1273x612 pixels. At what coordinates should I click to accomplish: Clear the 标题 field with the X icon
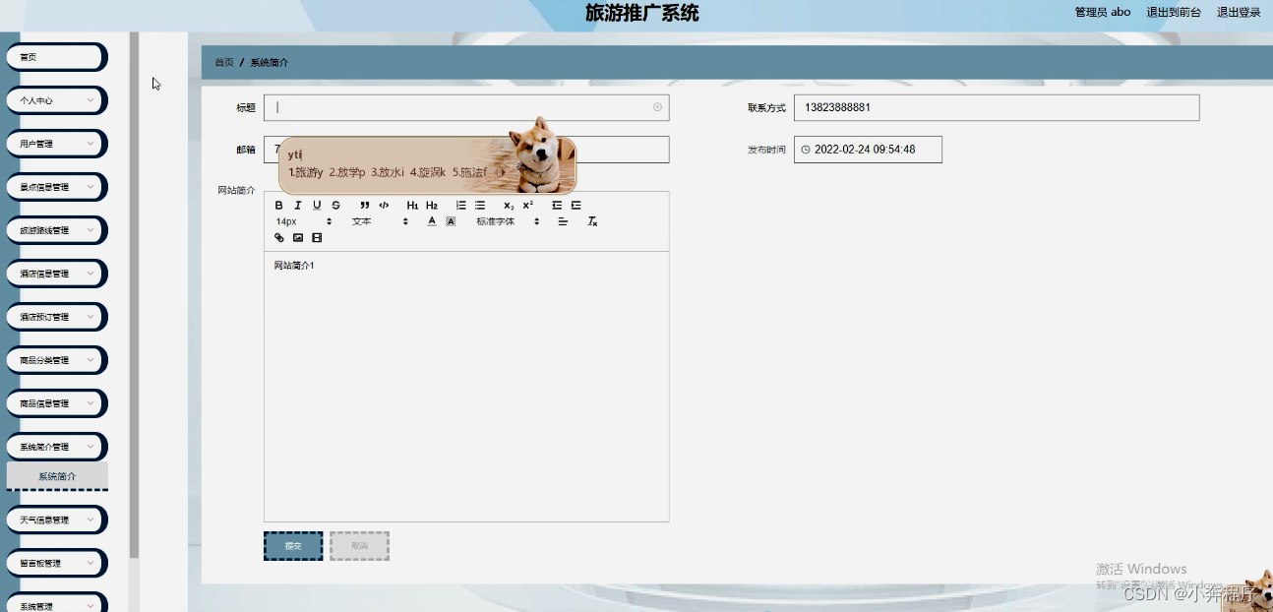click(x=658, y=107)
